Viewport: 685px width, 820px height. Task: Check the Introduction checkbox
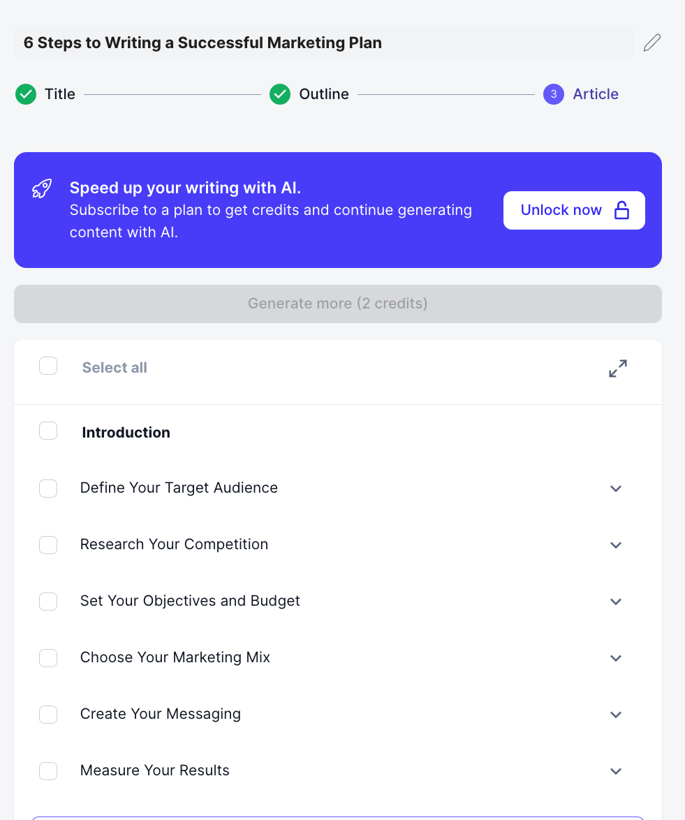tap(48, 431)
